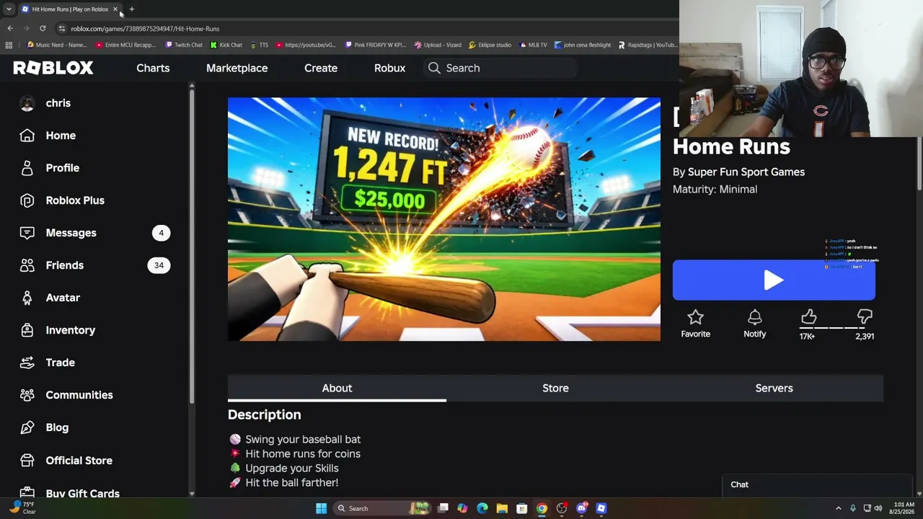
Task: Close the Hit Home Runs browser tab
Action: pyautogui.click(x=115, y=9)
